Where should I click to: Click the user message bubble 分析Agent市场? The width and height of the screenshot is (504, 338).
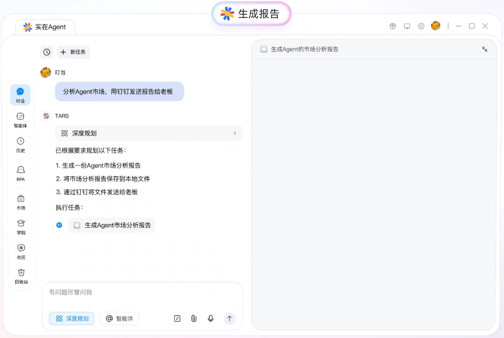[119, 91]
